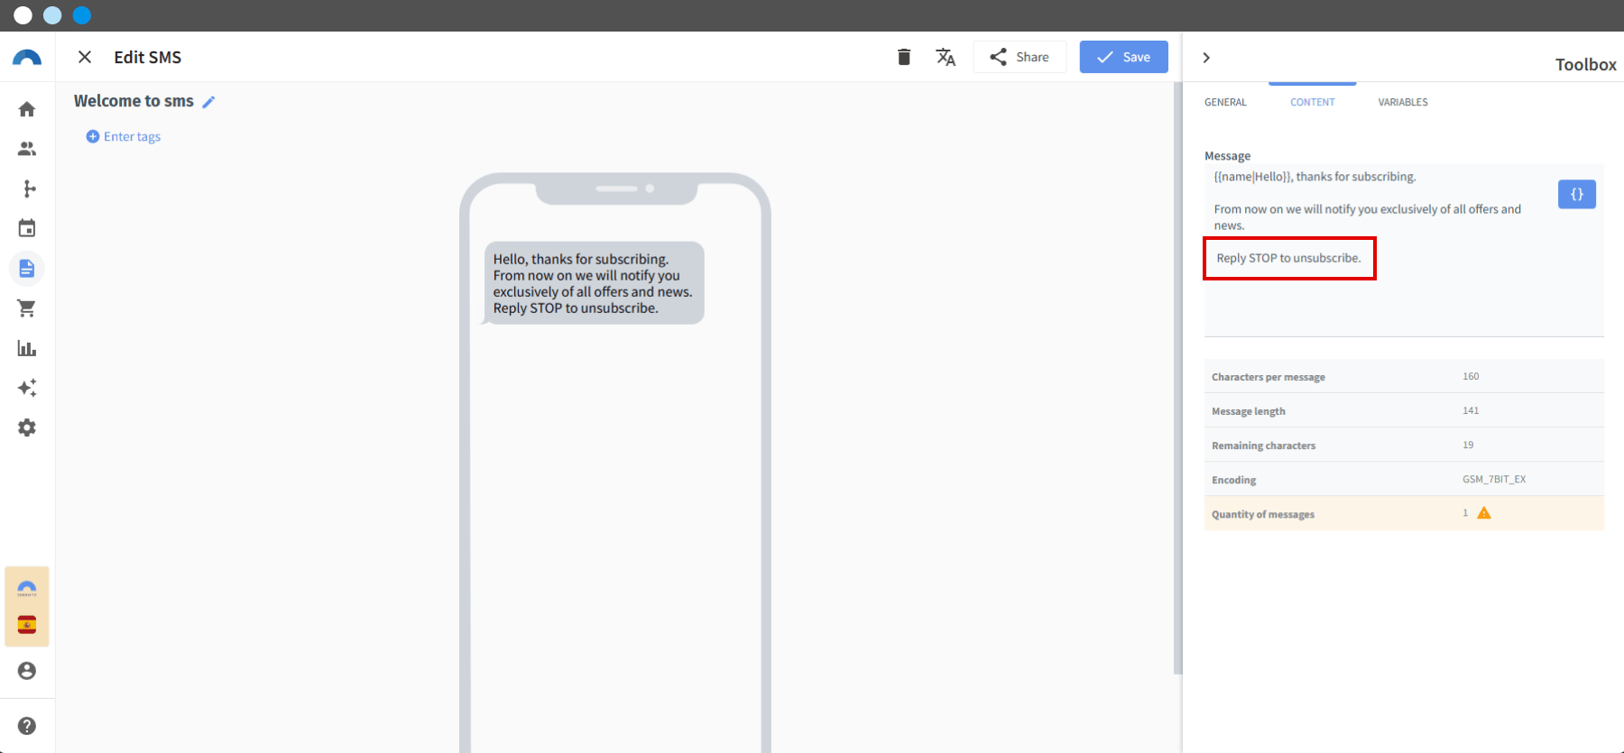1624x753 pixels.
Task: Click the '{{name|Hello}}, thanks for subscribing.' line
Action: 1315,177
